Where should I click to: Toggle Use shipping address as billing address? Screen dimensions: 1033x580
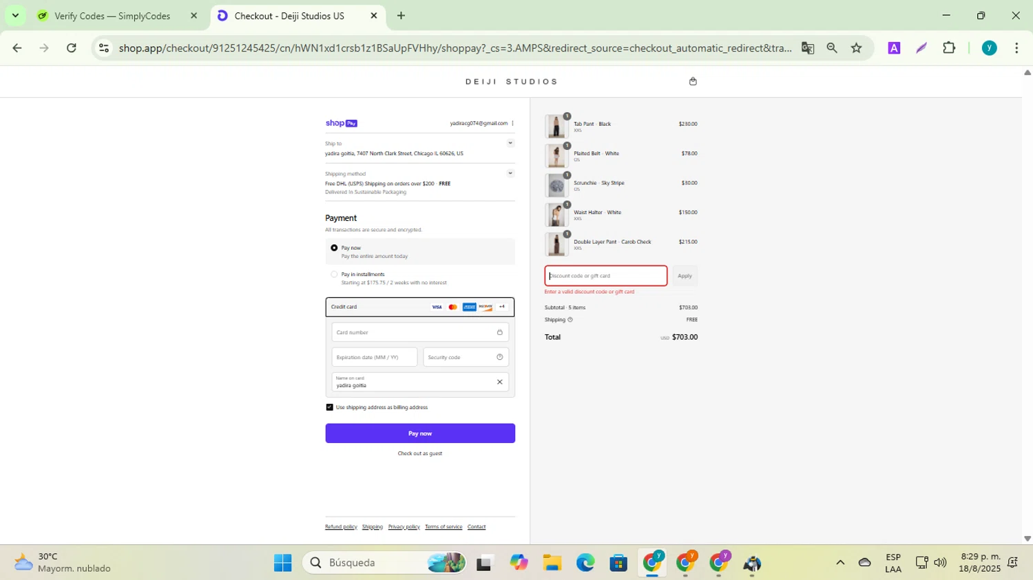[329, 407]
